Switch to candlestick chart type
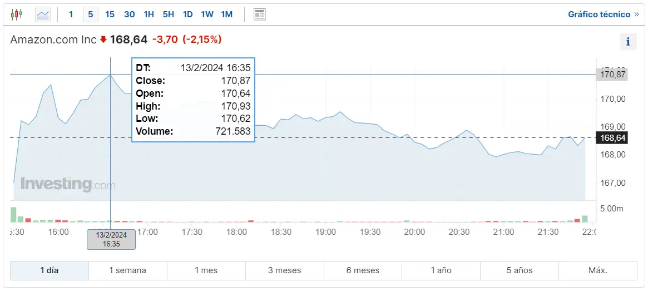This screenshot has width=648, height=291. click(17, 14)
